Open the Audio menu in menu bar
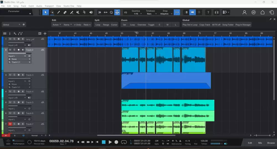The width and height of the screenshot is (277, 149). 39,6
